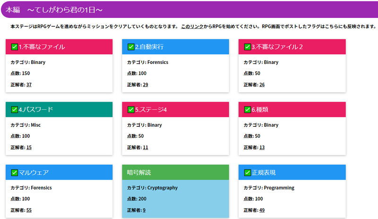Open the 4.パスワード challenge title
The height and width of the screenshot is (219, 378).
36,110
